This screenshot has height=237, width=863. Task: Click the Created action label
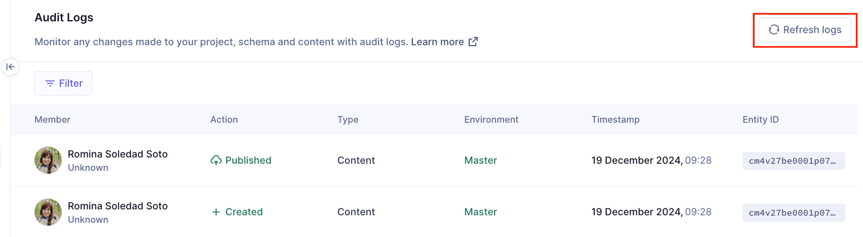tap(237, 212)
